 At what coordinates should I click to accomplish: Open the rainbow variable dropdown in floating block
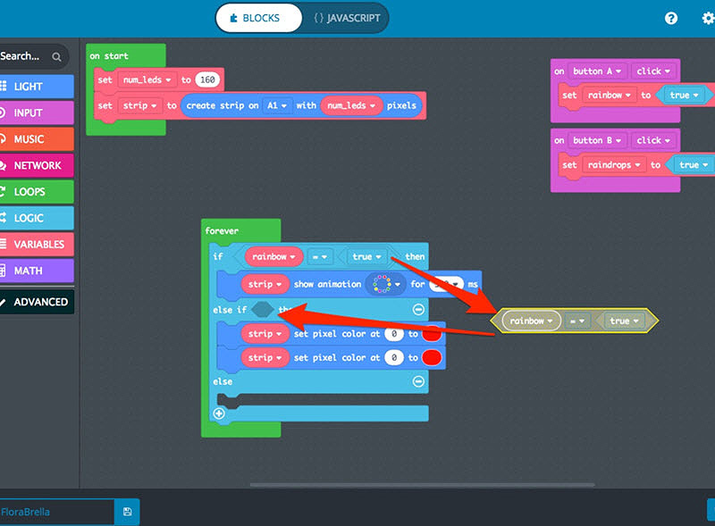pos(531,321)
